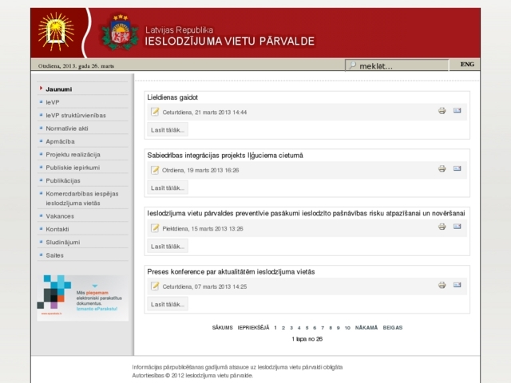Email the Sabiedrības integrācijas projekts article
The height and width of the screenshot is (383, 511).
[458, 168]
